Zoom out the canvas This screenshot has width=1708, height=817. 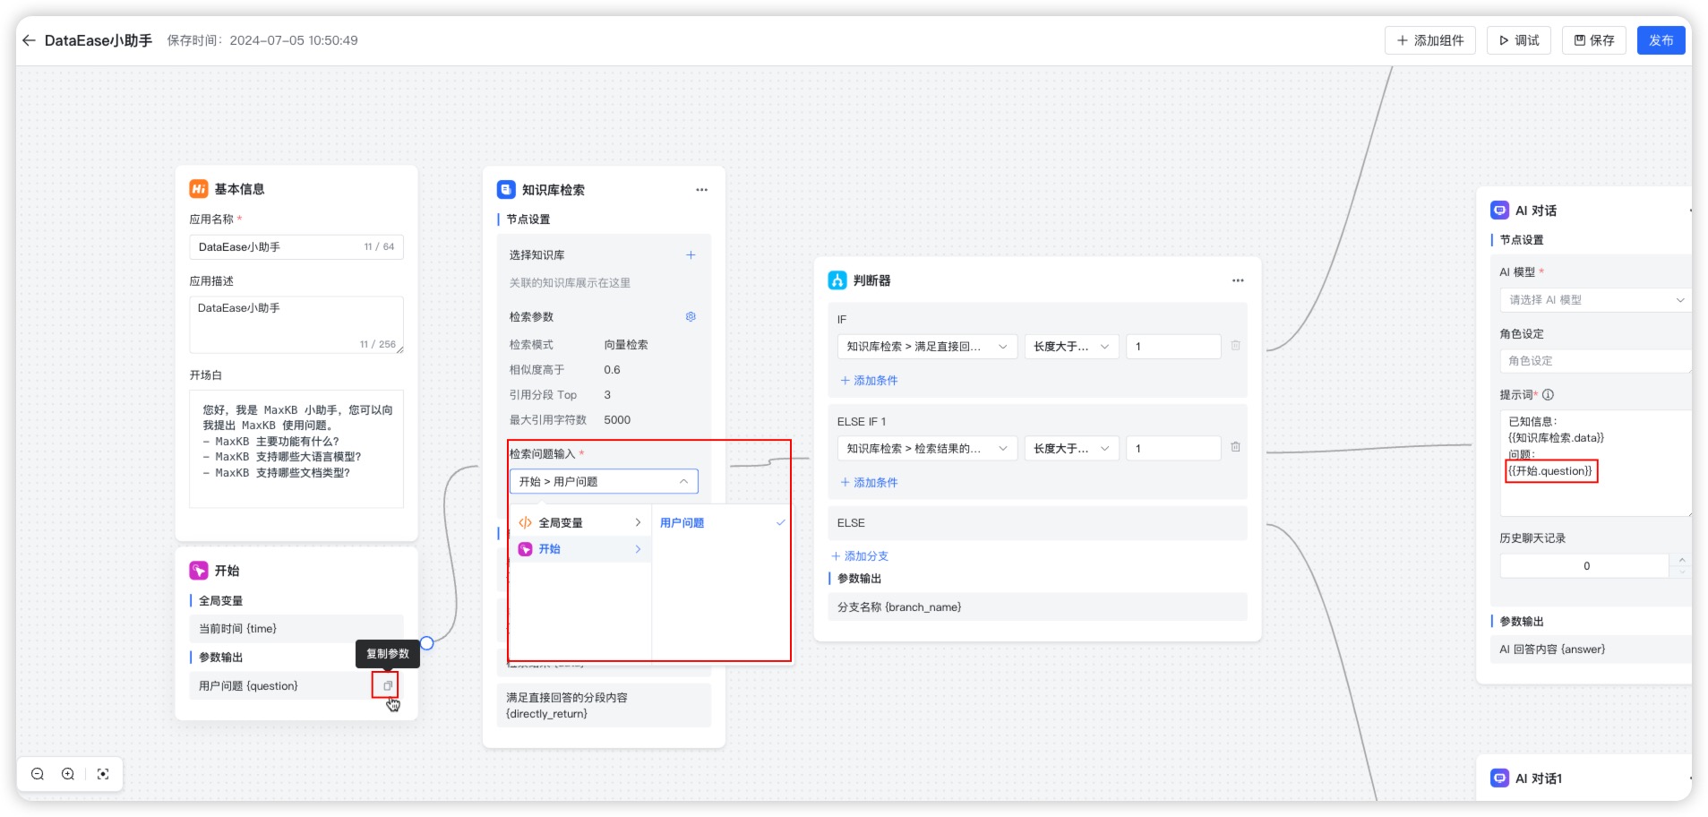[38, 774]
